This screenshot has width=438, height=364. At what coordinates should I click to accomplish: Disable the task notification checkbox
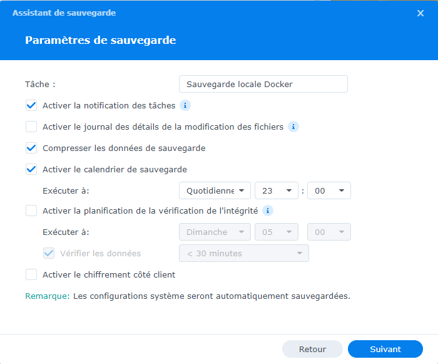point(31,105)
